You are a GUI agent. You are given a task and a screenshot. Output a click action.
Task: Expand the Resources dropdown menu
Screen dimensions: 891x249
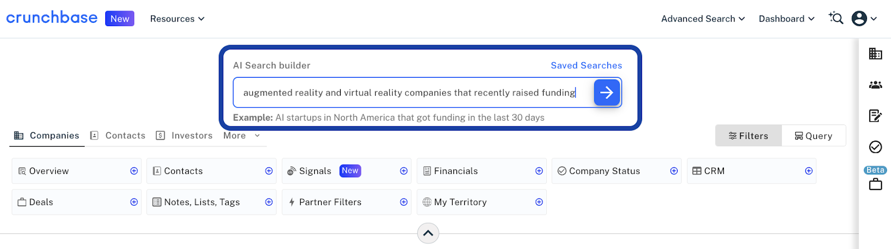click(x=177, y=19)
